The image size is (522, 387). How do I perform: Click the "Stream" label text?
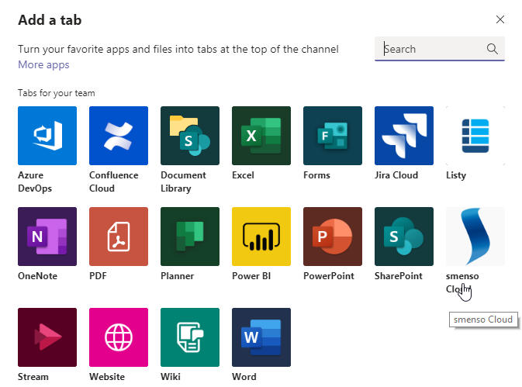(33, 377)
